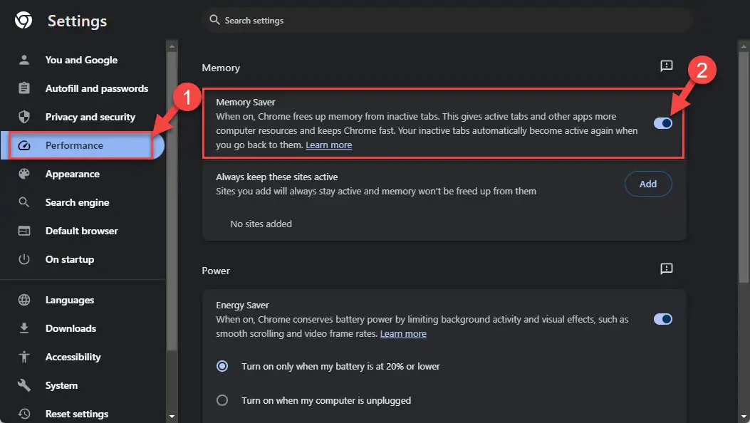Screen dimensions: 750x423
Task: Select 'Turn on when my computer is unplugged'
Action: click(x=222, y=400)
